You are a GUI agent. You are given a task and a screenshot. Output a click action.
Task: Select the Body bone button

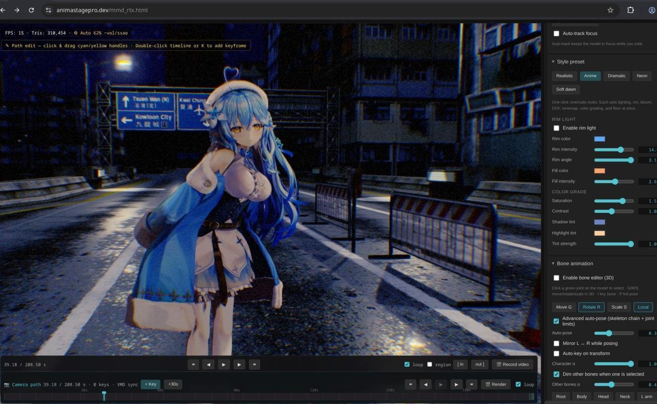tap(582, 396)
